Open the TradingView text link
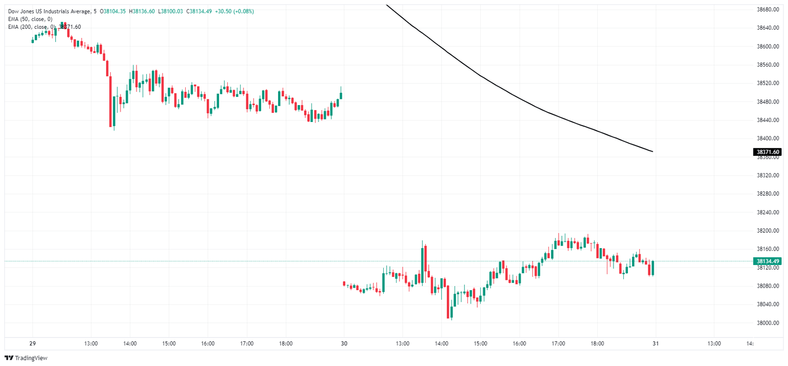The width and height of the screenshot is (788, 366). coord(31,358)
